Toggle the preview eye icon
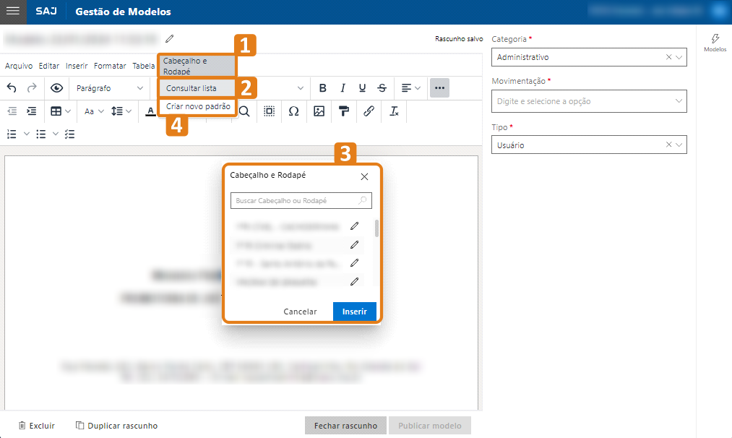 click(x=56, y=87)
